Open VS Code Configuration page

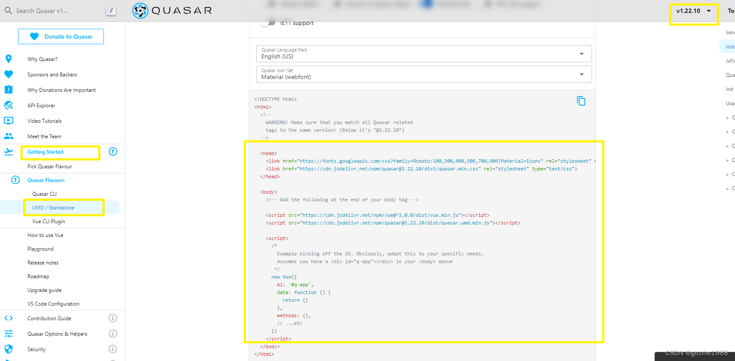(53, 304)
